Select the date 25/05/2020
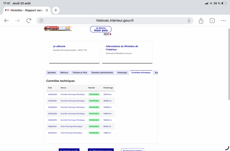The height and width of the screenshot is (151, 230). coord(53,114)
